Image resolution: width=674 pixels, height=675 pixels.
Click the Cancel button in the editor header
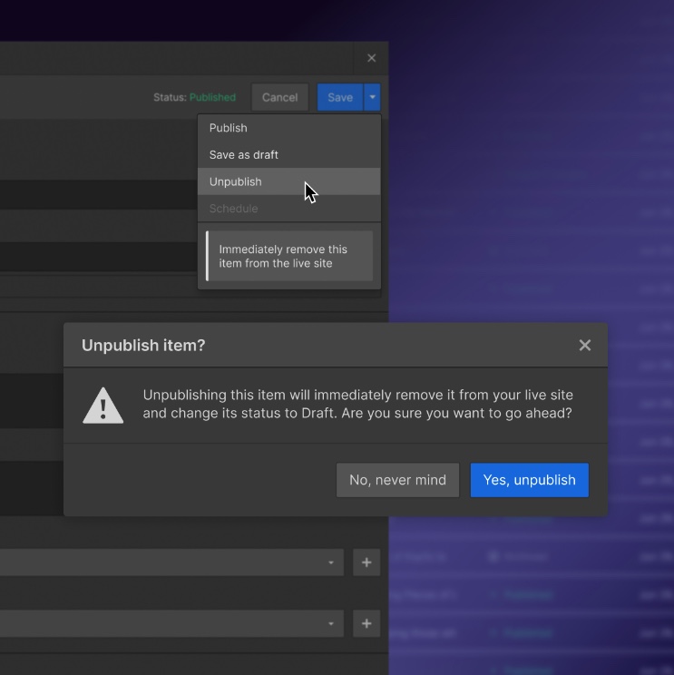pyautogui.click(x=279, y=97)
